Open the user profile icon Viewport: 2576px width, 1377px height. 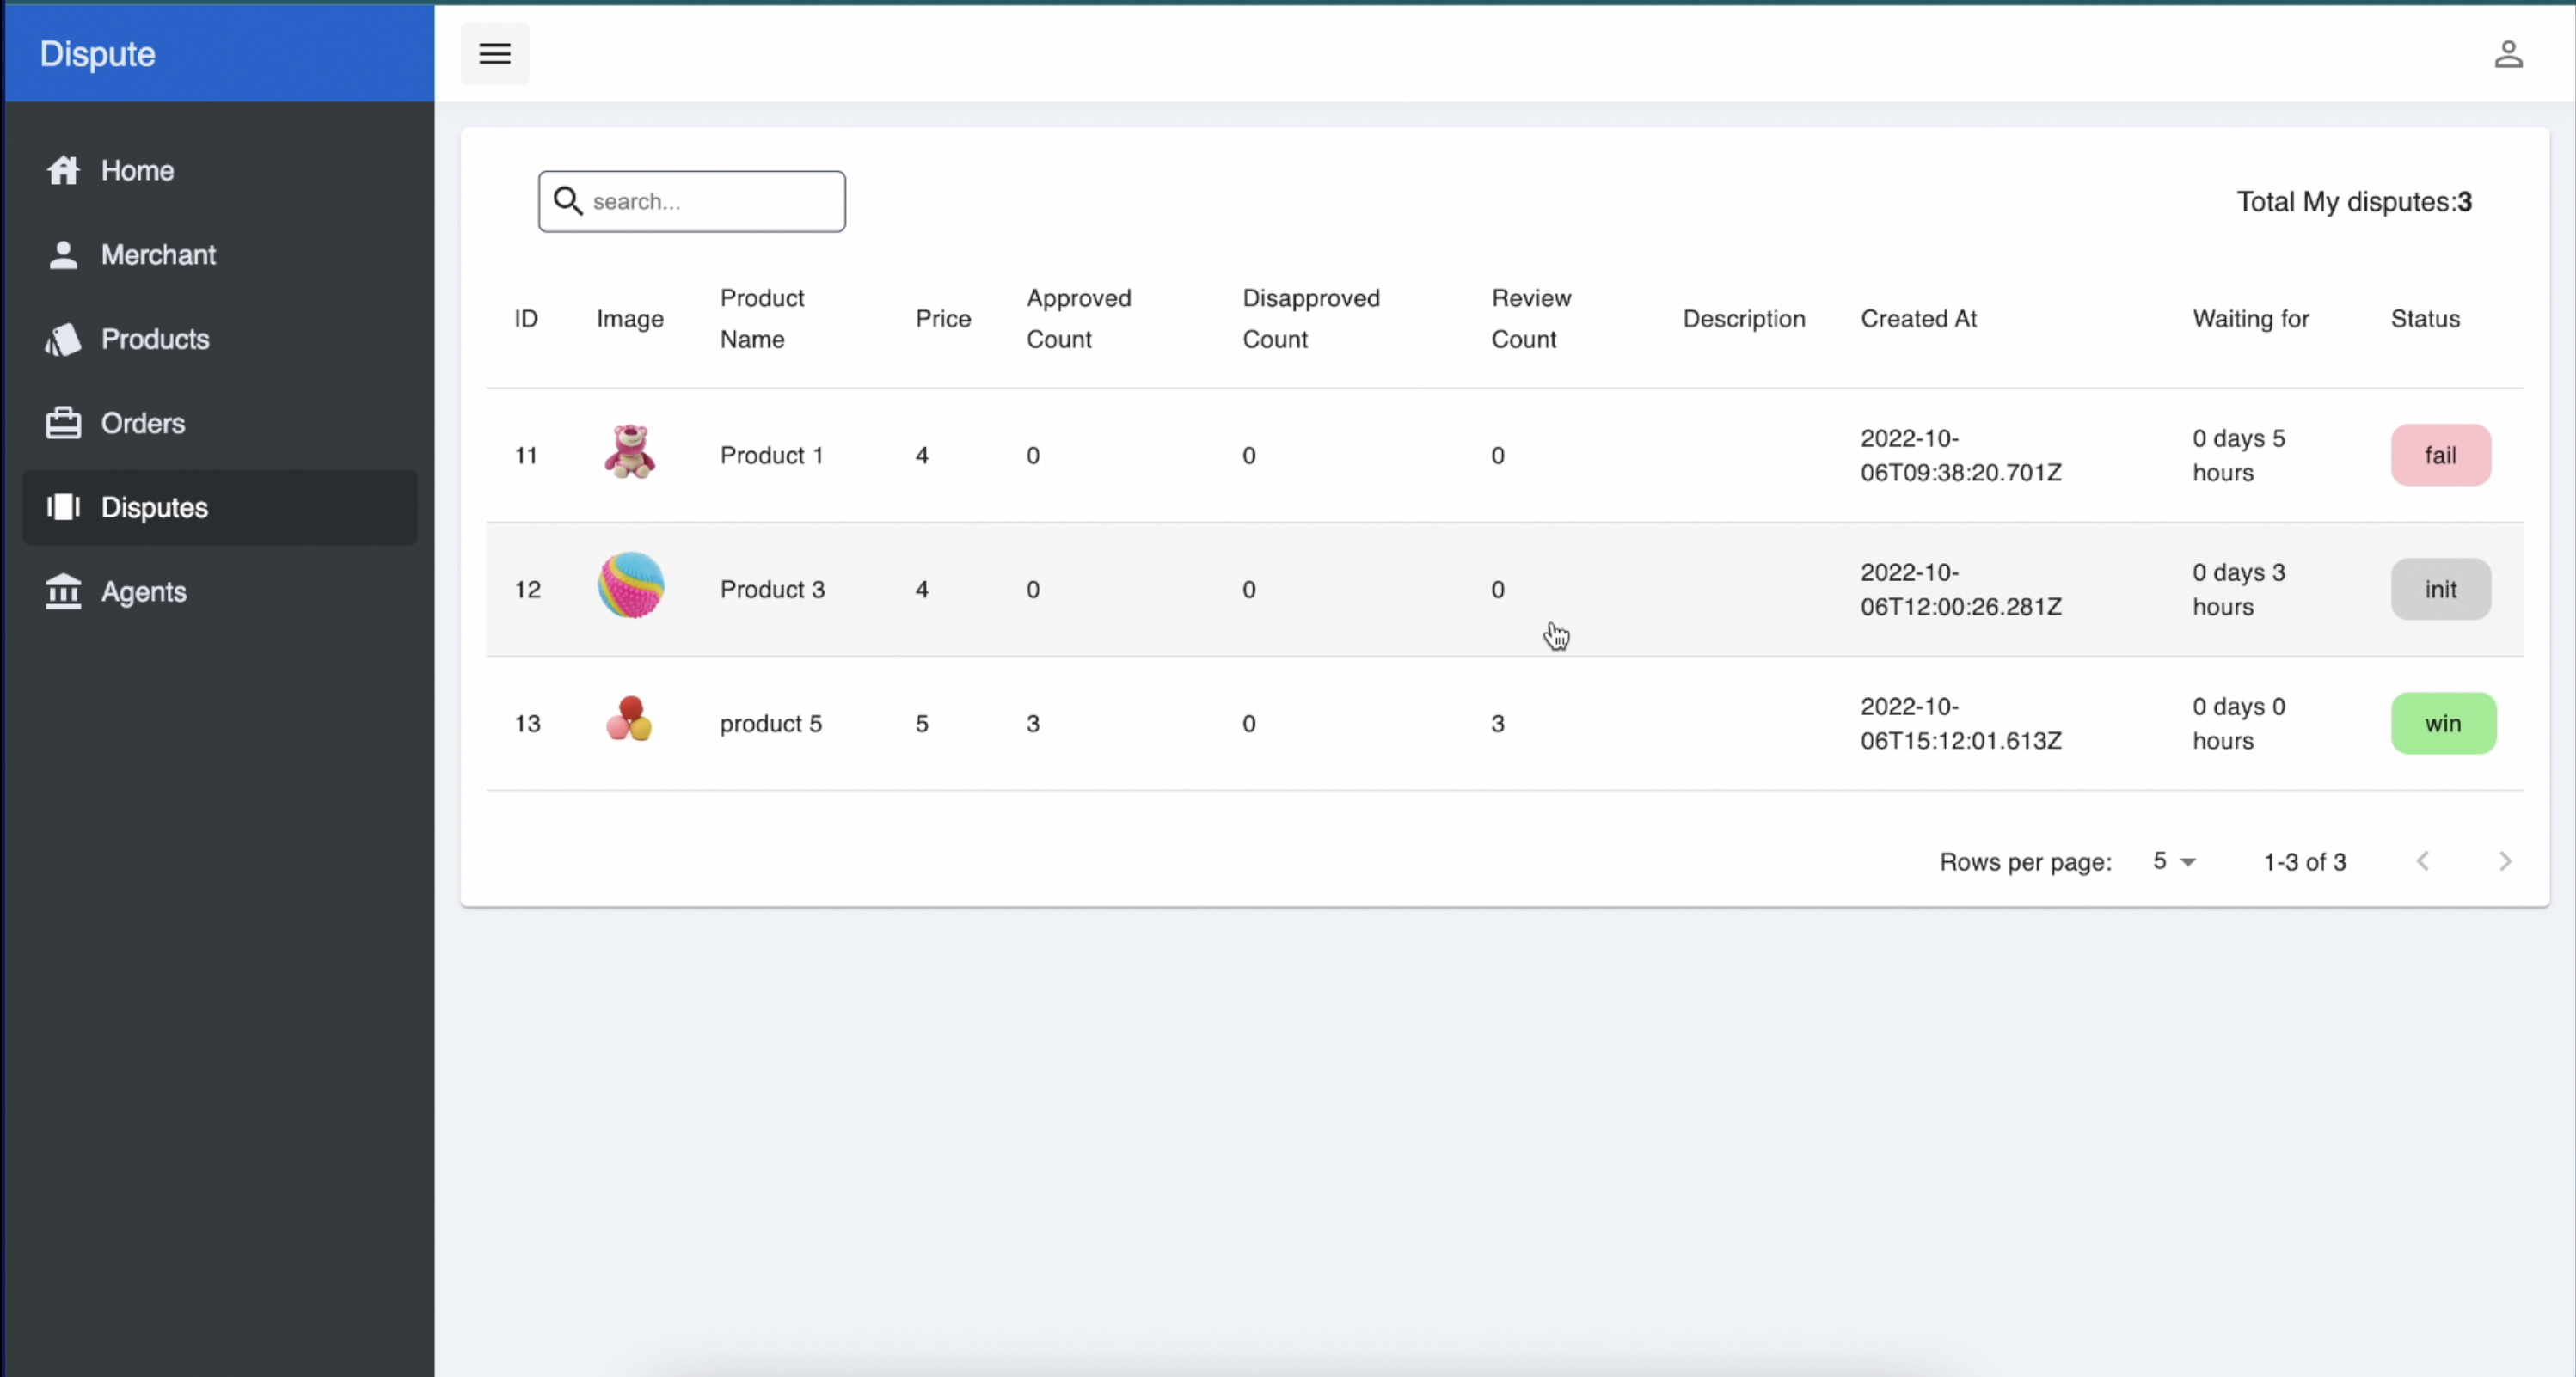tap(2508, 54)
